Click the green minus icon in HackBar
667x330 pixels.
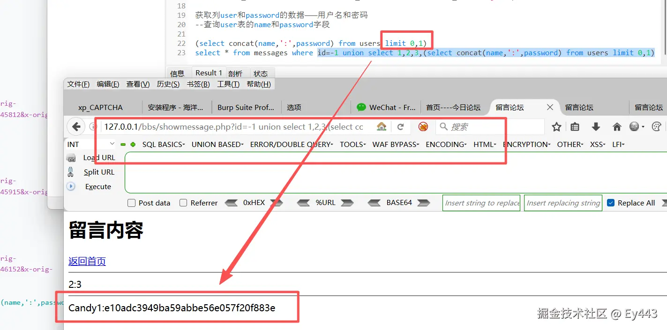(123, 145)
